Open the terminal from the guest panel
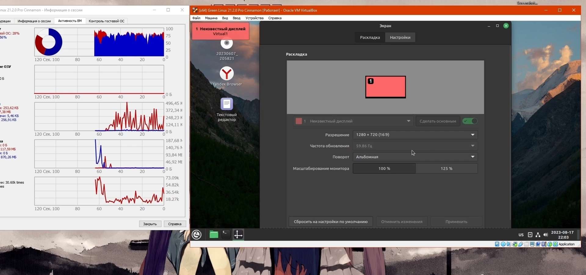Viewport: 586px width, 275px height. (226, 235)
